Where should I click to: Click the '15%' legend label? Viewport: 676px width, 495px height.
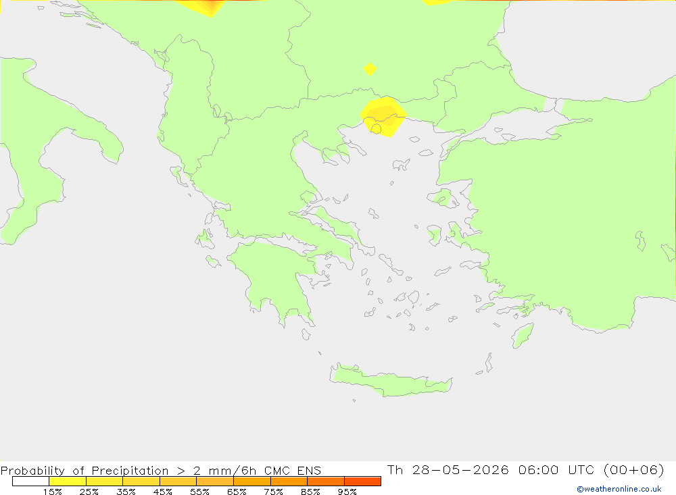[x=52, y=492]
